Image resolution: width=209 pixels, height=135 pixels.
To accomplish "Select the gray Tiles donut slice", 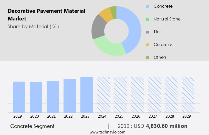I will (98, 28).
